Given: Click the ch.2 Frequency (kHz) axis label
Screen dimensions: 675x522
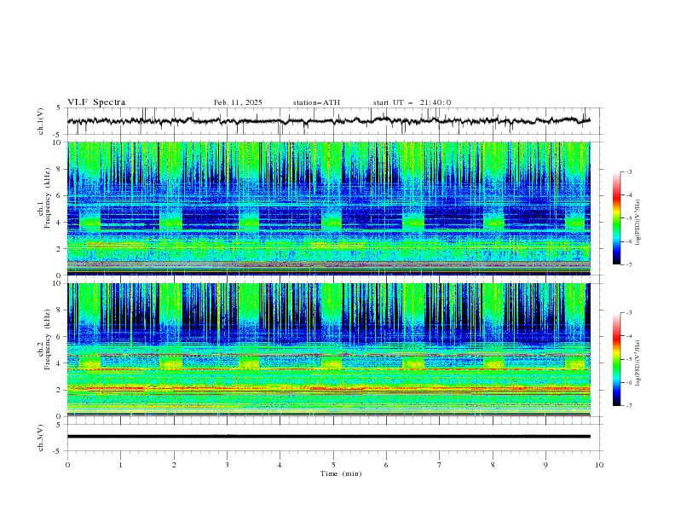Looking at the screenshot, I should [x=44, y=339].
